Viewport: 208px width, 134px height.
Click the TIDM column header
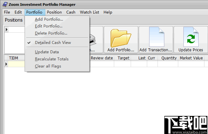14,58
